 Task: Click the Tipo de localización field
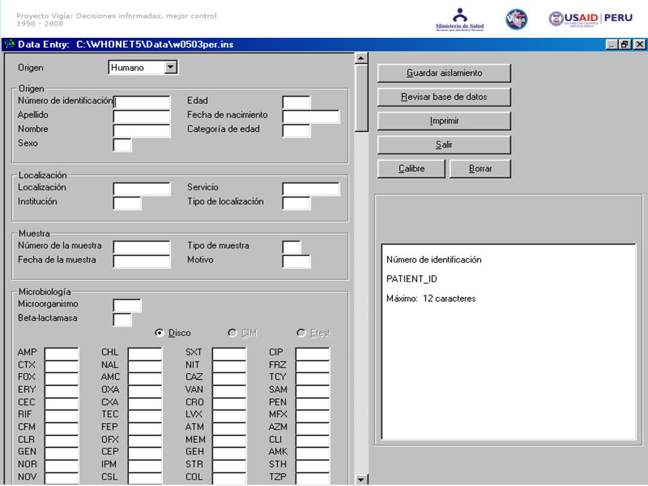[x=296, y=203]
